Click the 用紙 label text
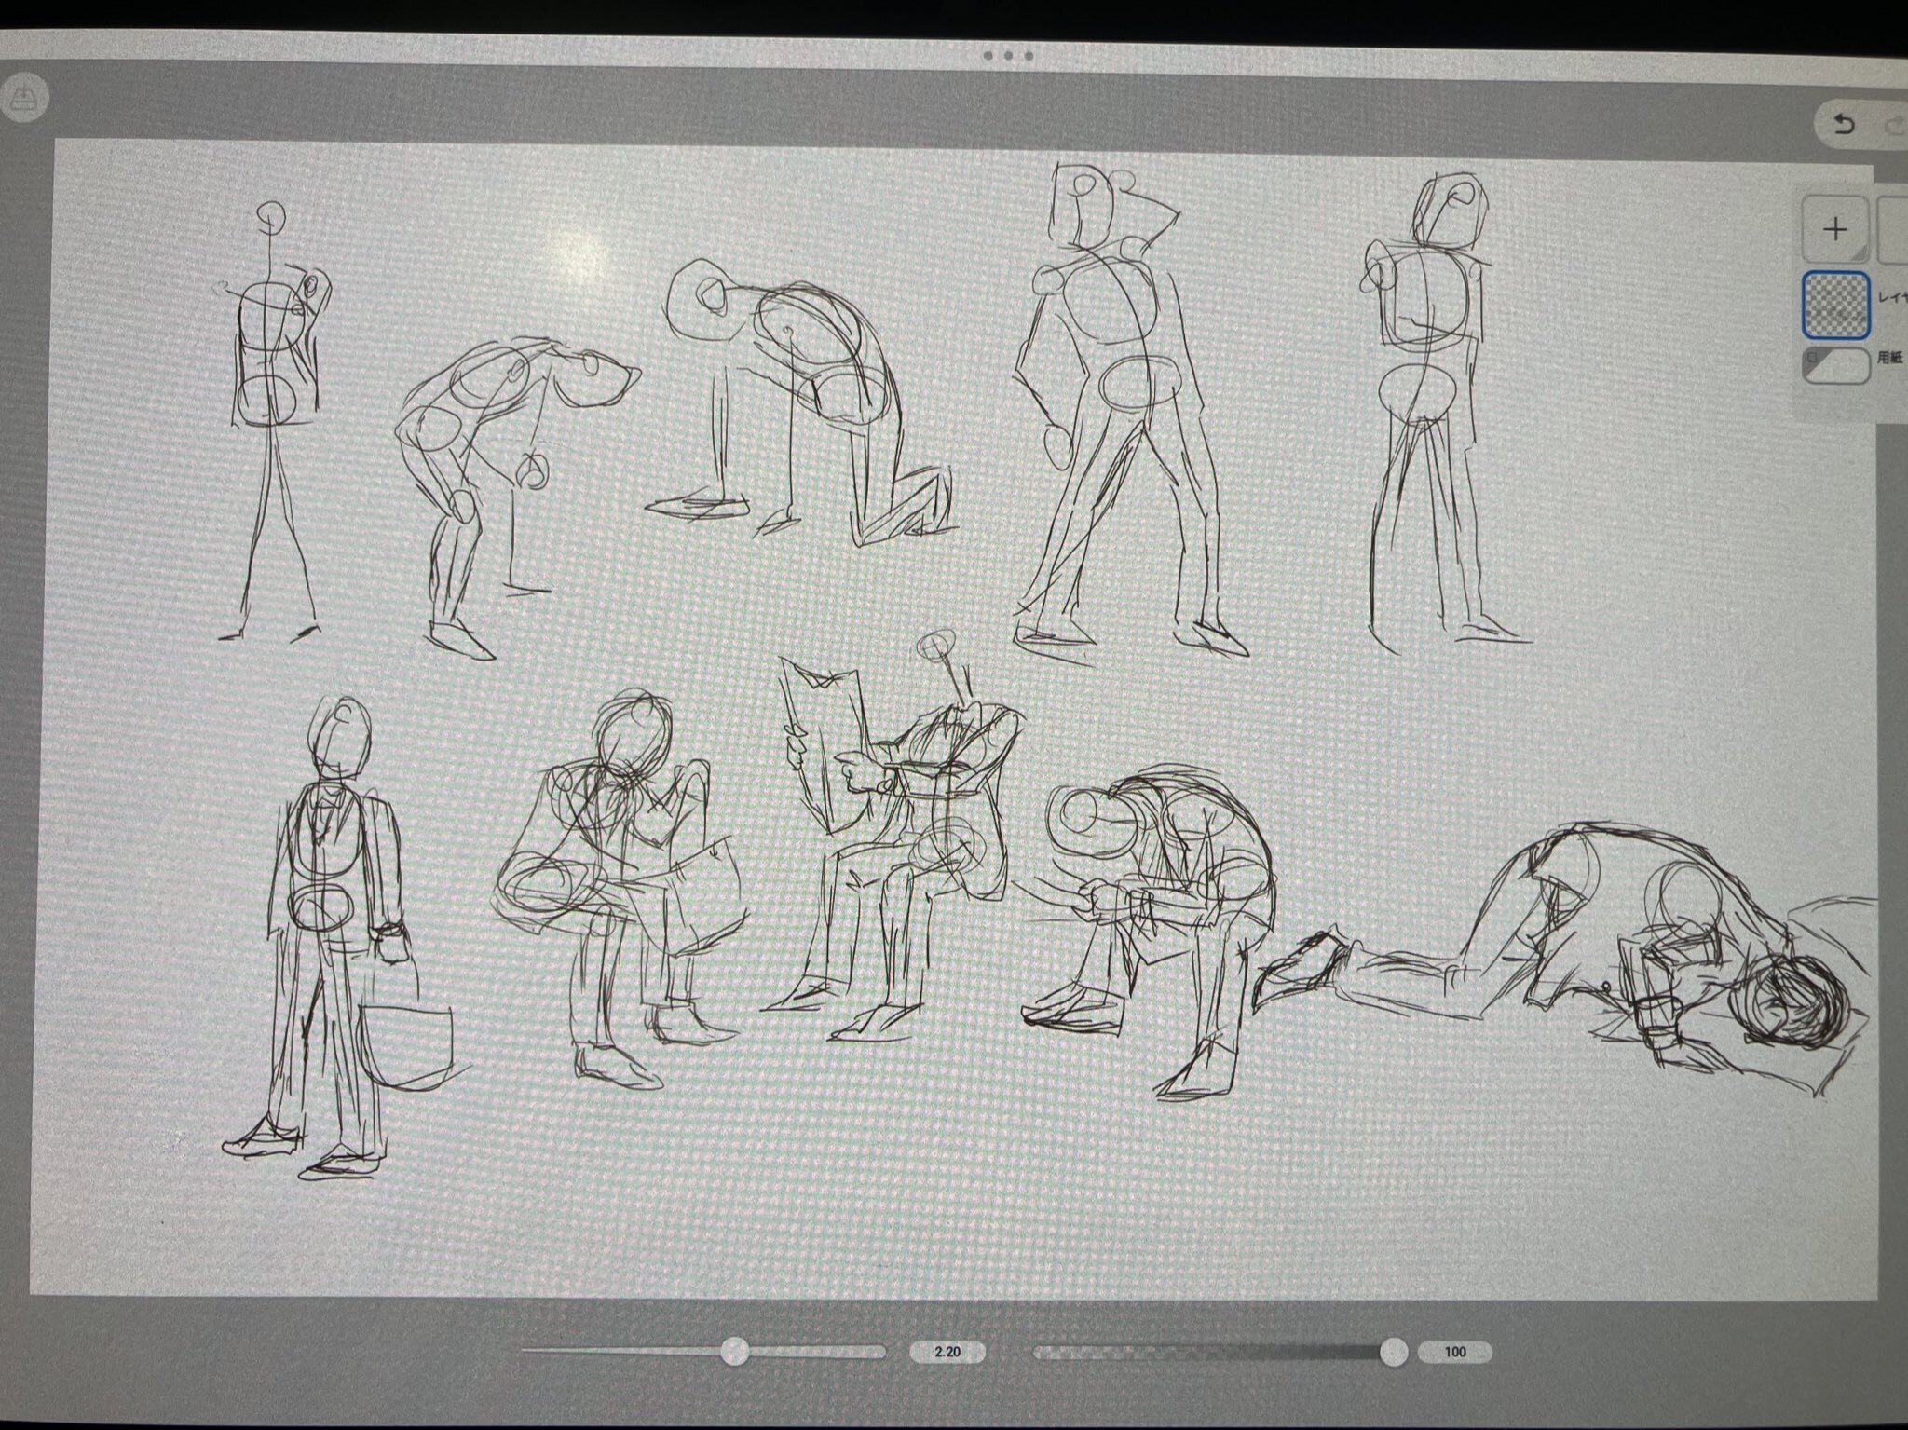Viewport: 1908px width, 1430px height. point(1888,358)
